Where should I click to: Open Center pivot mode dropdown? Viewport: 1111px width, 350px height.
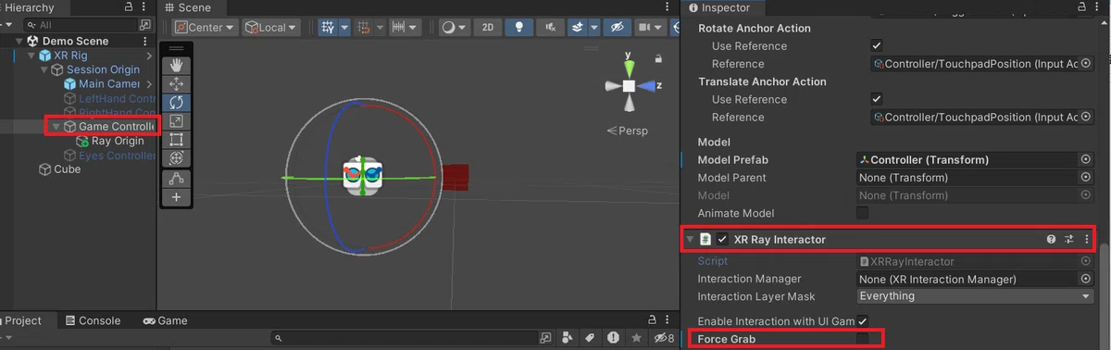pyautogui.click(x=205, y=28)
